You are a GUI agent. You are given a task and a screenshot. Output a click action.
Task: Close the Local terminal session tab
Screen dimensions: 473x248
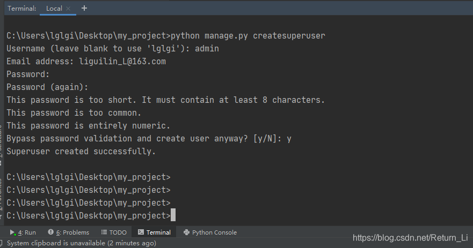coord(68,9)
